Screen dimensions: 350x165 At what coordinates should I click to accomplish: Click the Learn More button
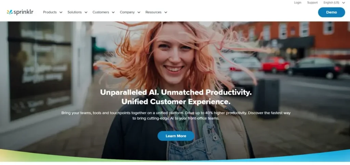[176, 136]
